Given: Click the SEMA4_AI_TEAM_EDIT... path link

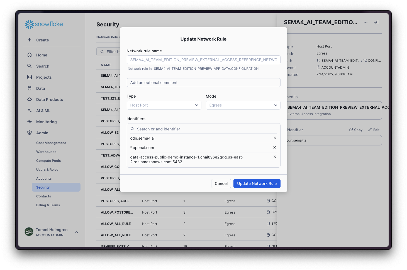Looking at the screenshot, I should pyautogui.click(x=339, y=61).
